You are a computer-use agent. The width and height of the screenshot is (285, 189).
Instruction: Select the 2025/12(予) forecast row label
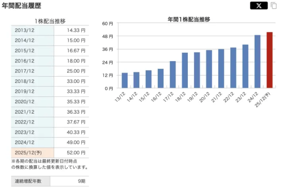pyautogui.click(x=29, y=153)
